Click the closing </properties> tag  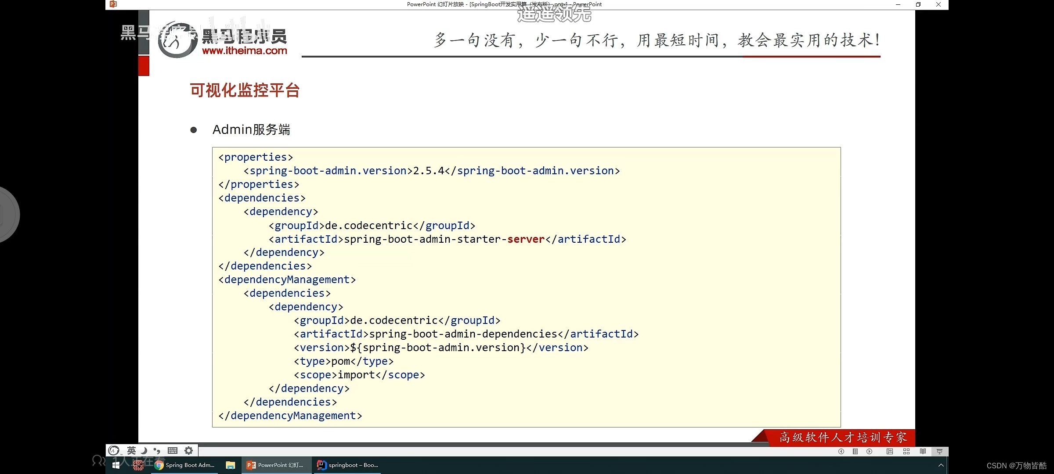click(x=259, y=184)
